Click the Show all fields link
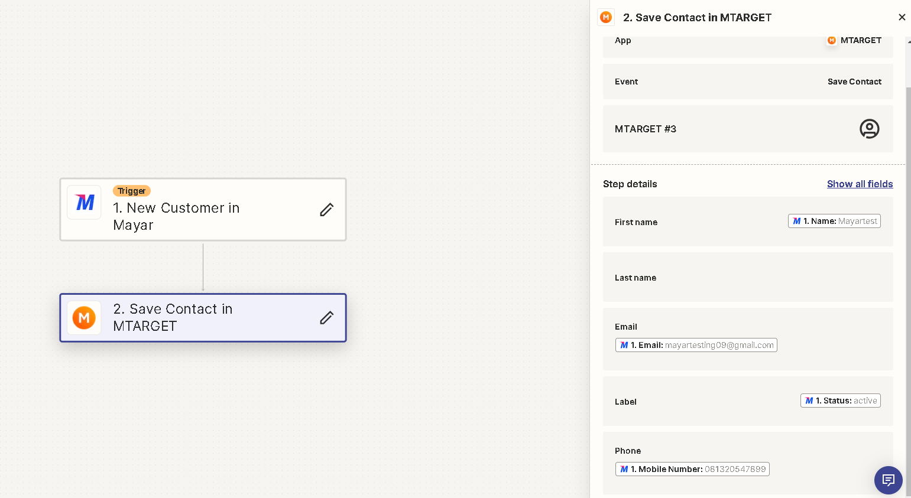911x498 pixels. 860,184
